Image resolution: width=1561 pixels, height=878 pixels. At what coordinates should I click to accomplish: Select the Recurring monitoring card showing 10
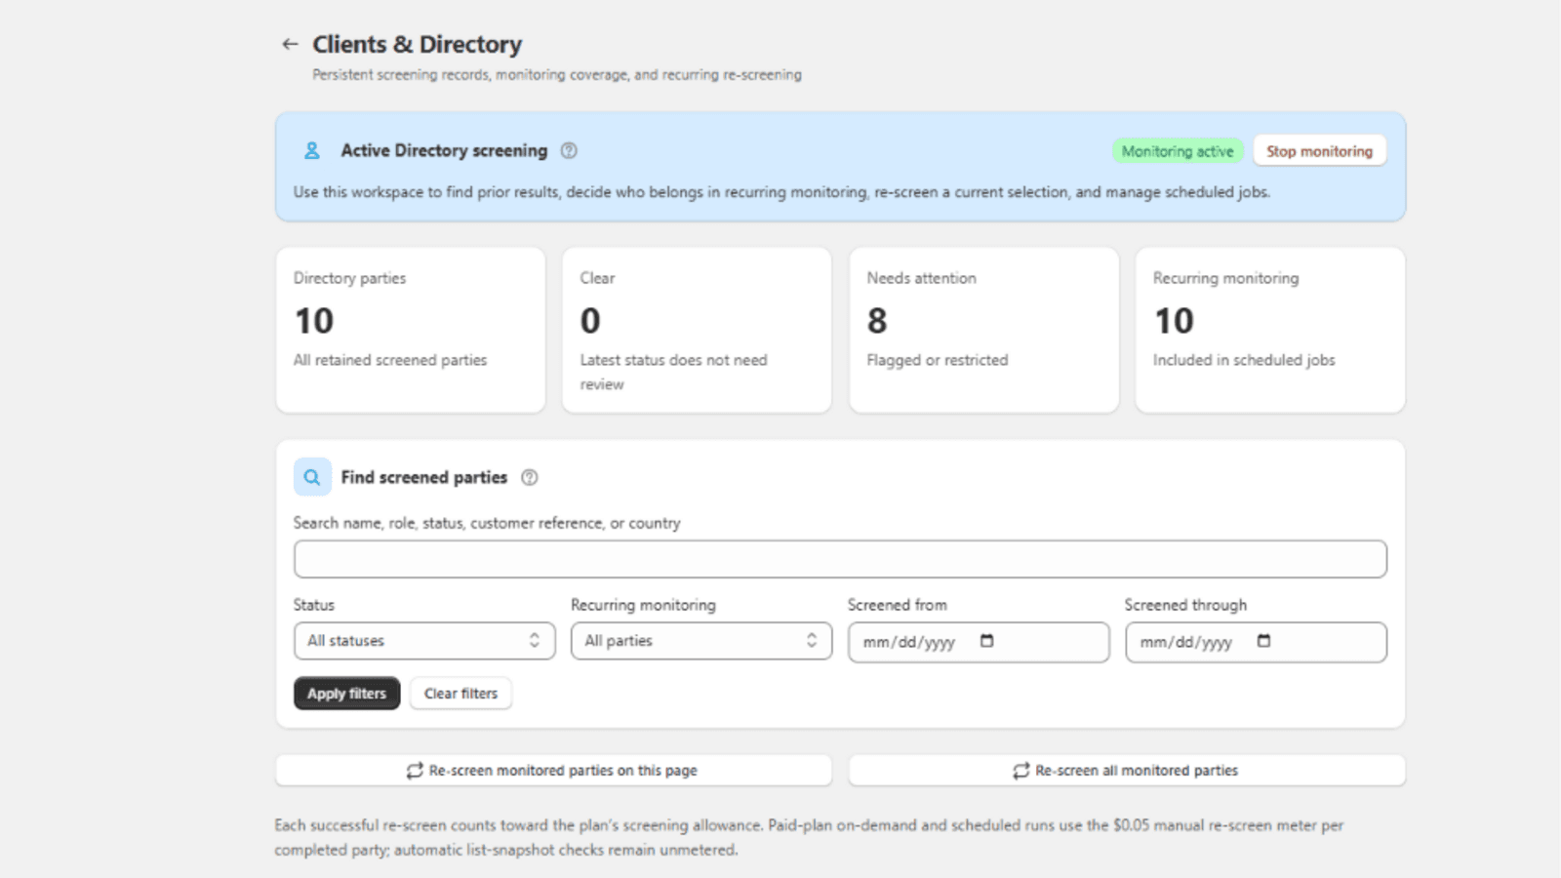coord(1270,330)
